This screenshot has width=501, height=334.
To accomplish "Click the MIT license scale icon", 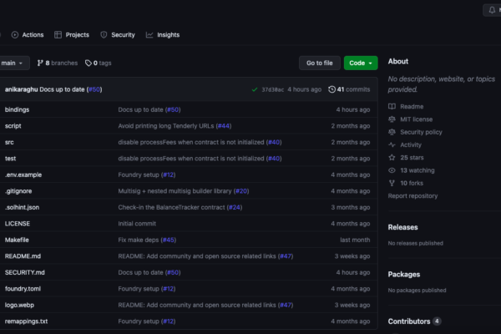I will tap(392, 119).
